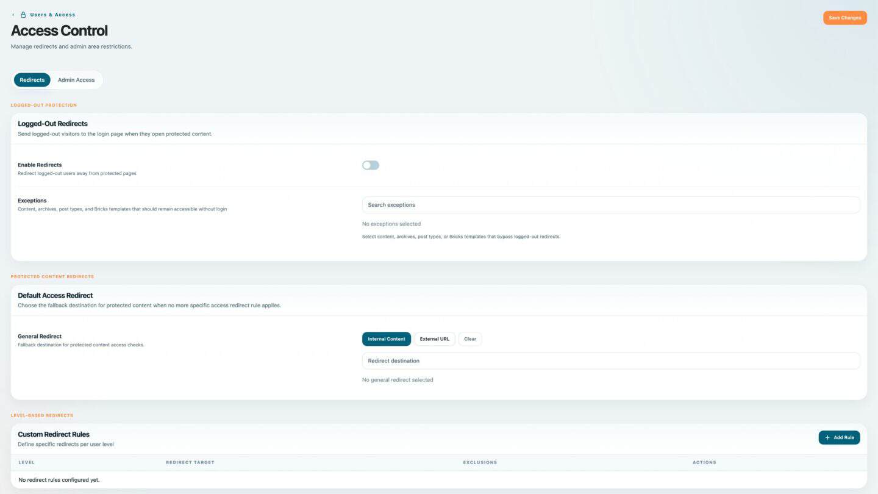Toggle the Enable Redirects switch
878x494 pixels.
[371, 165]
